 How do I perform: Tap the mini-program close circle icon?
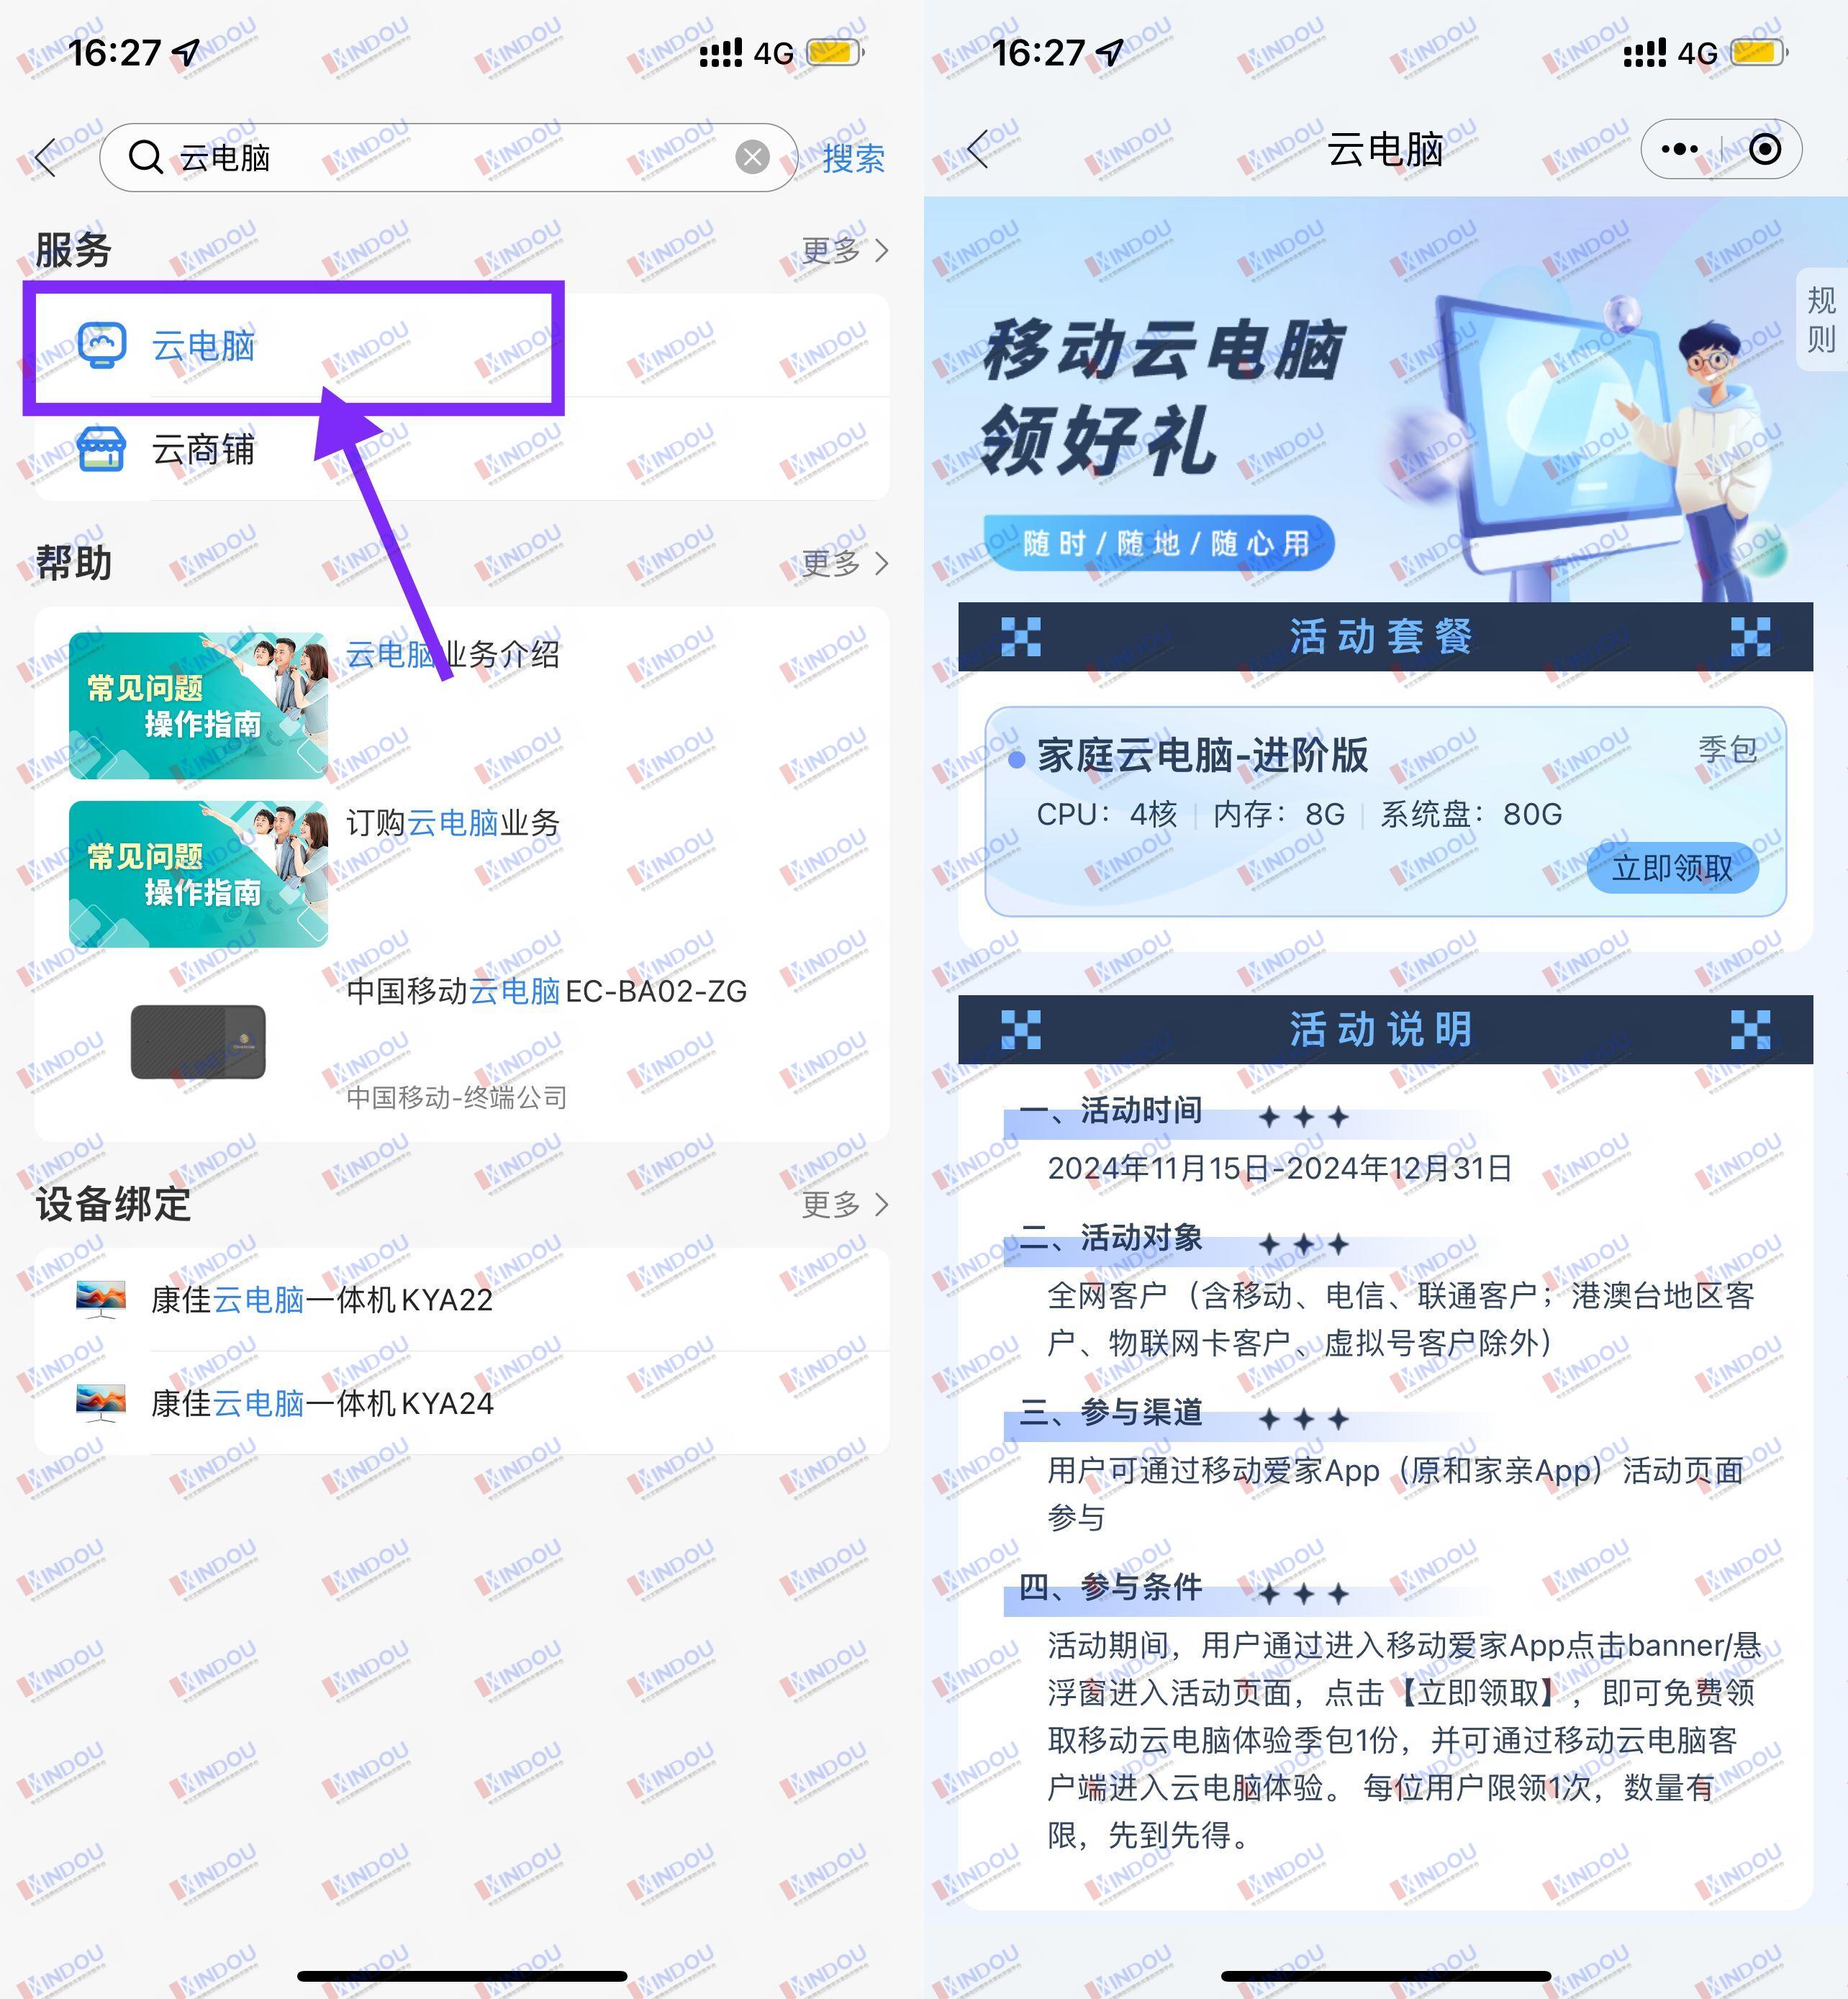1764,149
